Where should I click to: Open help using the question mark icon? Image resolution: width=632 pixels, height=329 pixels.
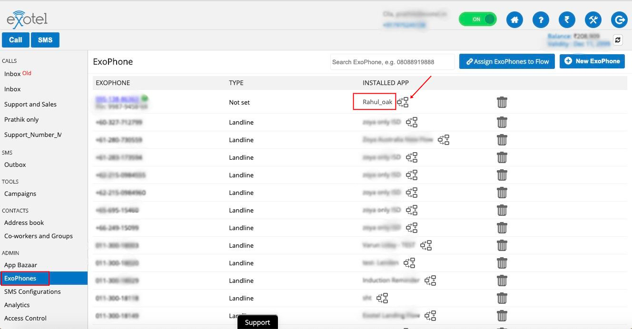tap(541, 20)
